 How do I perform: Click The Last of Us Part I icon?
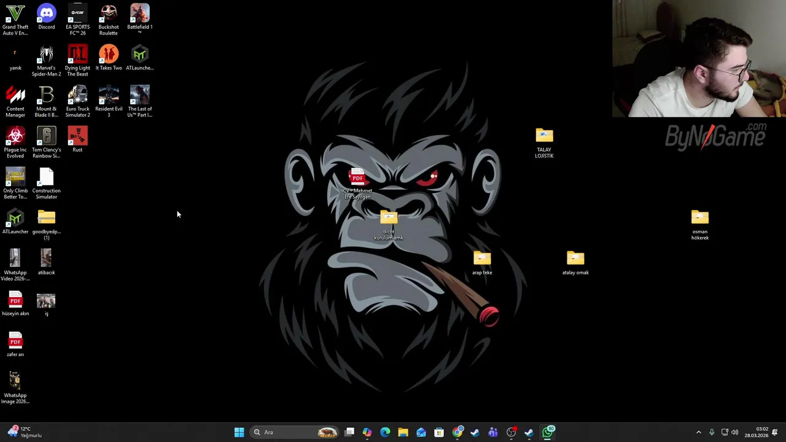coord(139,102)
